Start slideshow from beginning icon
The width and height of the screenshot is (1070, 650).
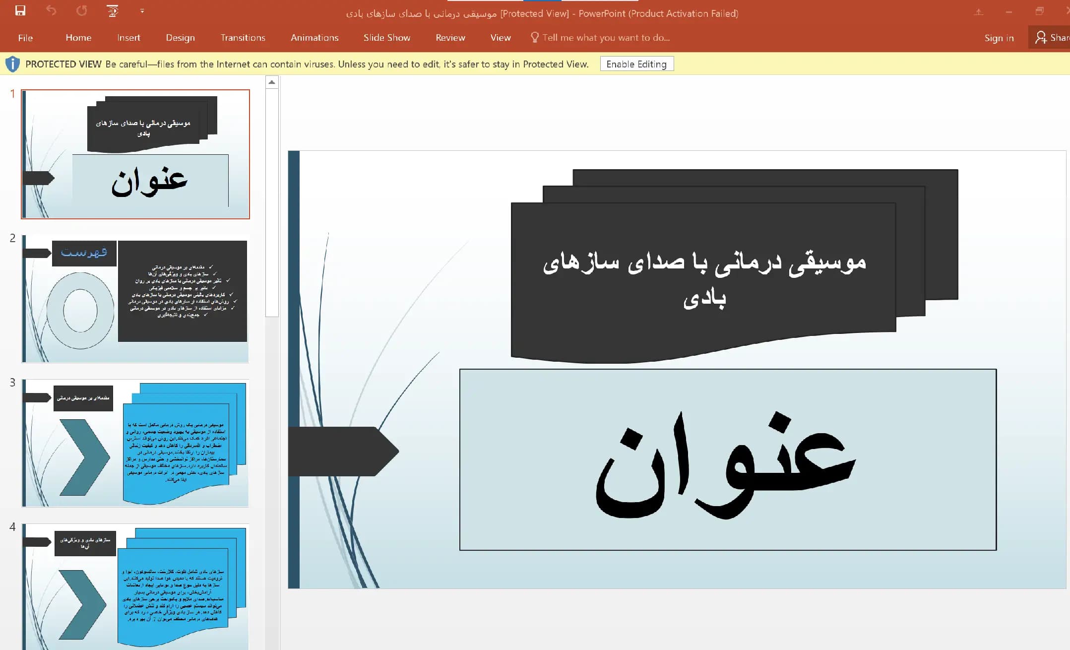click(113, 10)
